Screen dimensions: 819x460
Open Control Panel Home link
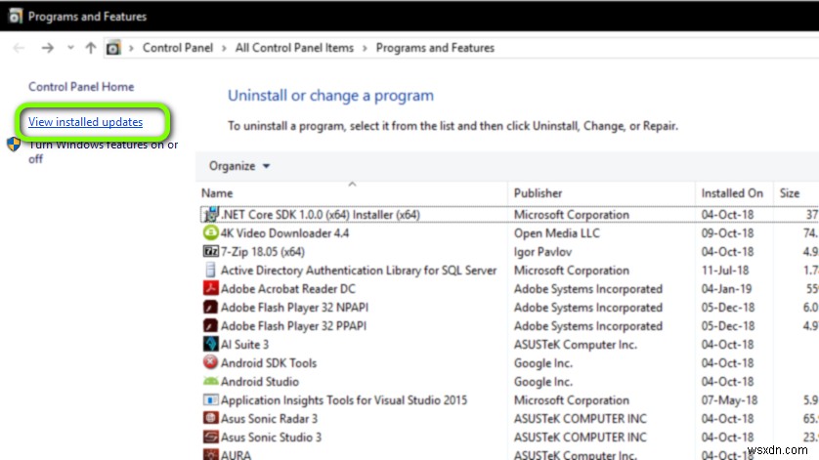click(x=81, y=87)
